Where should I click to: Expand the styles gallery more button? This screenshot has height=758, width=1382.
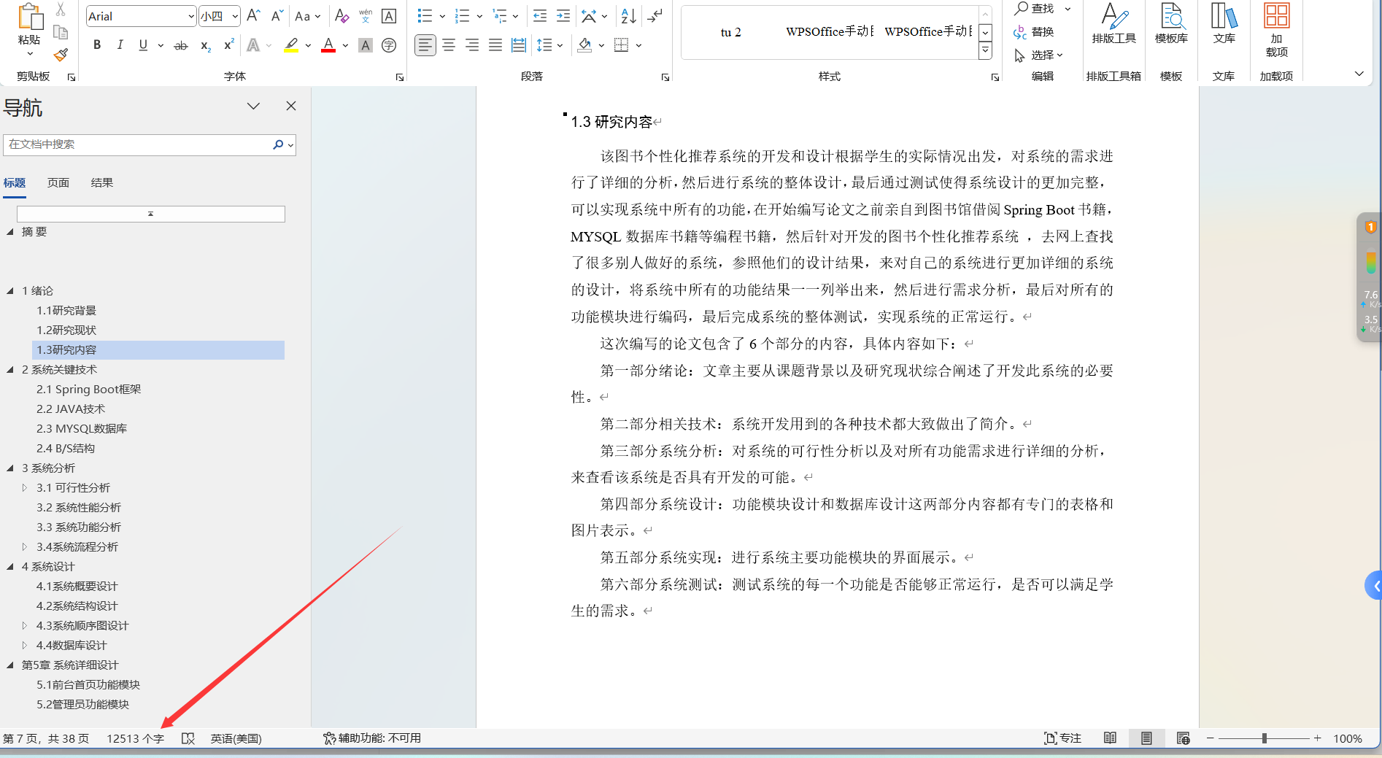pyautogui.click(x=985, y=51)
